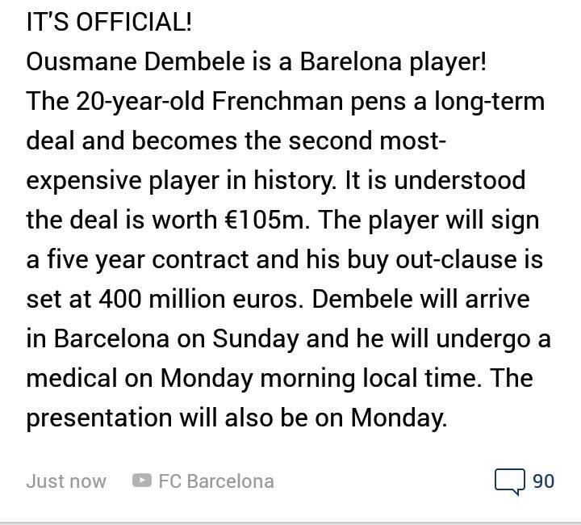Click the comment count 90
The width and height of the screenshot is (581, 525).
click(544, 481)
